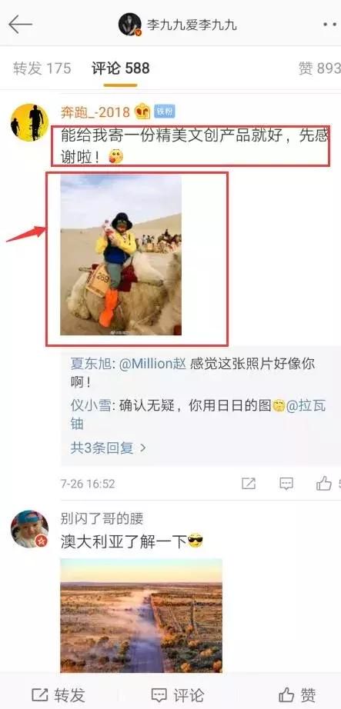Image resolution: width=341 pixels, height=709 pixels.
Task: Tap the 铁粉 badge next to 奔跑_-2018
Action: click(165, 112)
